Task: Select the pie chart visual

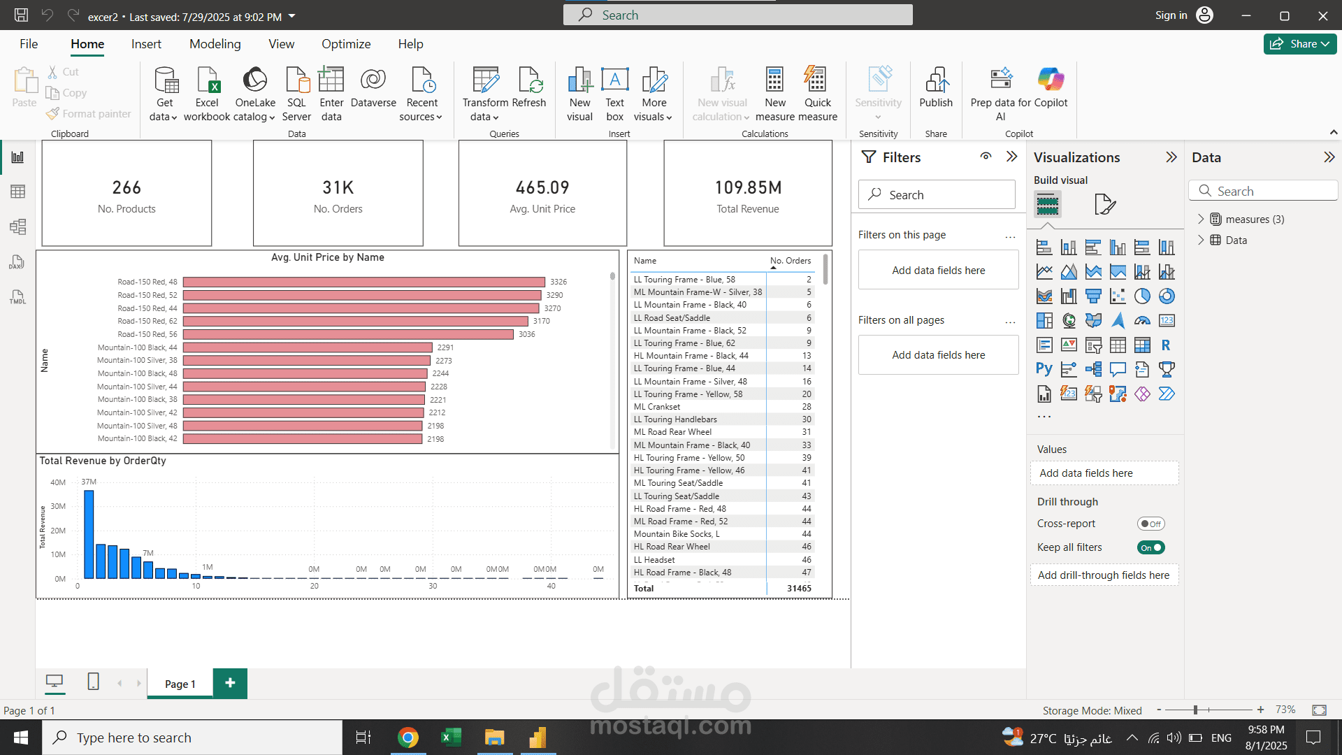Action: point(1143,296)
